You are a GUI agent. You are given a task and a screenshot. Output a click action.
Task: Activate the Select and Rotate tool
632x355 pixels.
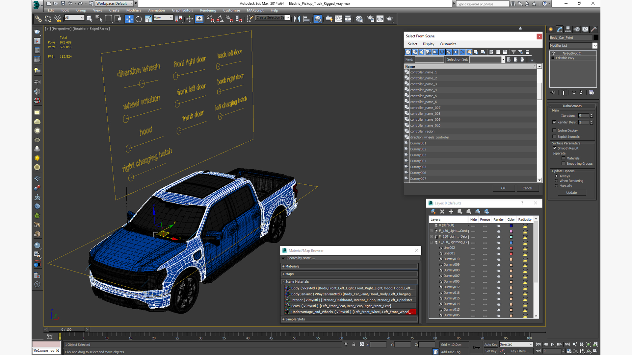point(139,19)
